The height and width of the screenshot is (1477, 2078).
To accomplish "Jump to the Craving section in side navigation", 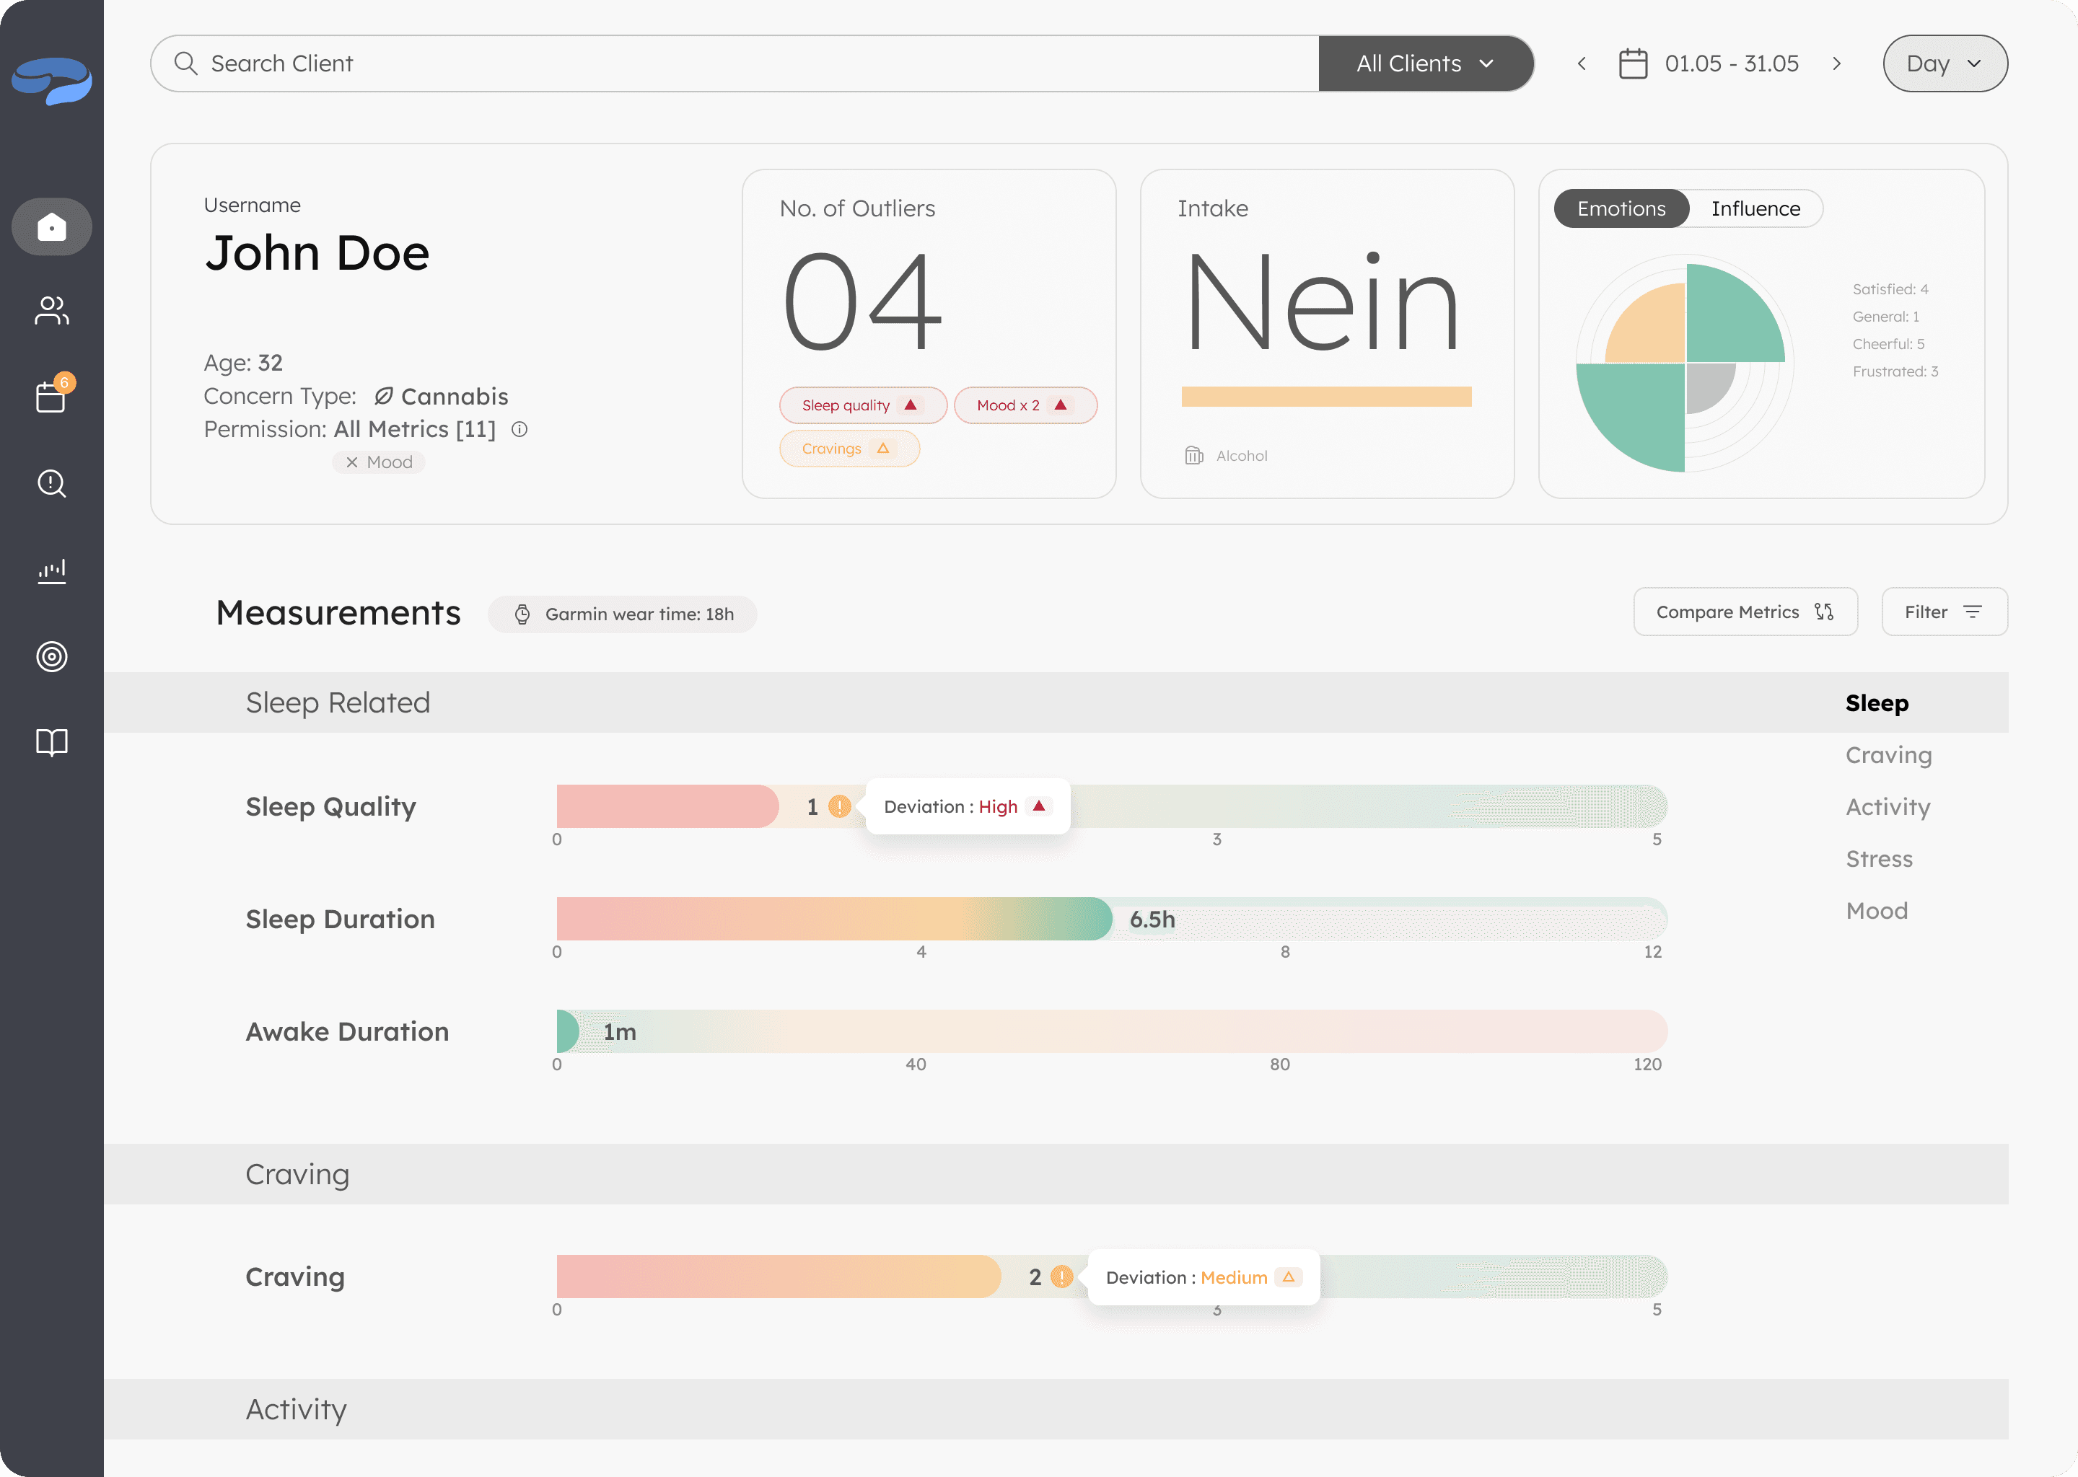I will point(1888,755).
